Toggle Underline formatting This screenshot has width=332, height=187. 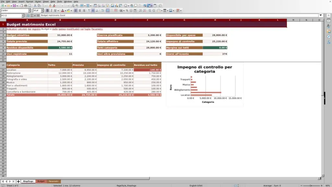(55, 11)
